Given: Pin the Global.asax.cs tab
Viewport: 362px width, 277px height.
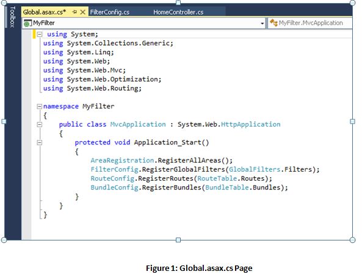Looking at the screenshot, I should [x=74, y=12].
